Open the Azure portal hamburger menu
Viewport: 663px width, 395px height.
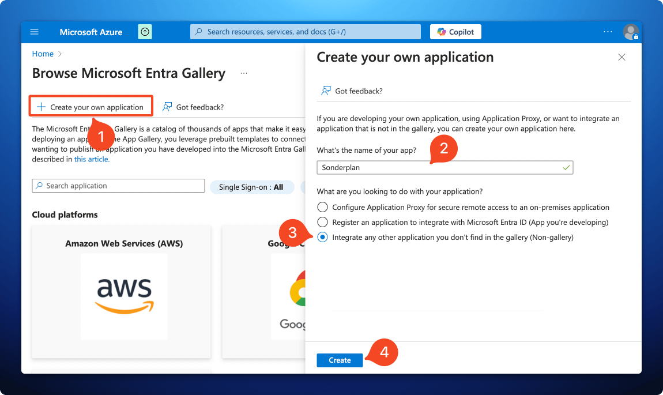point(34,32)
